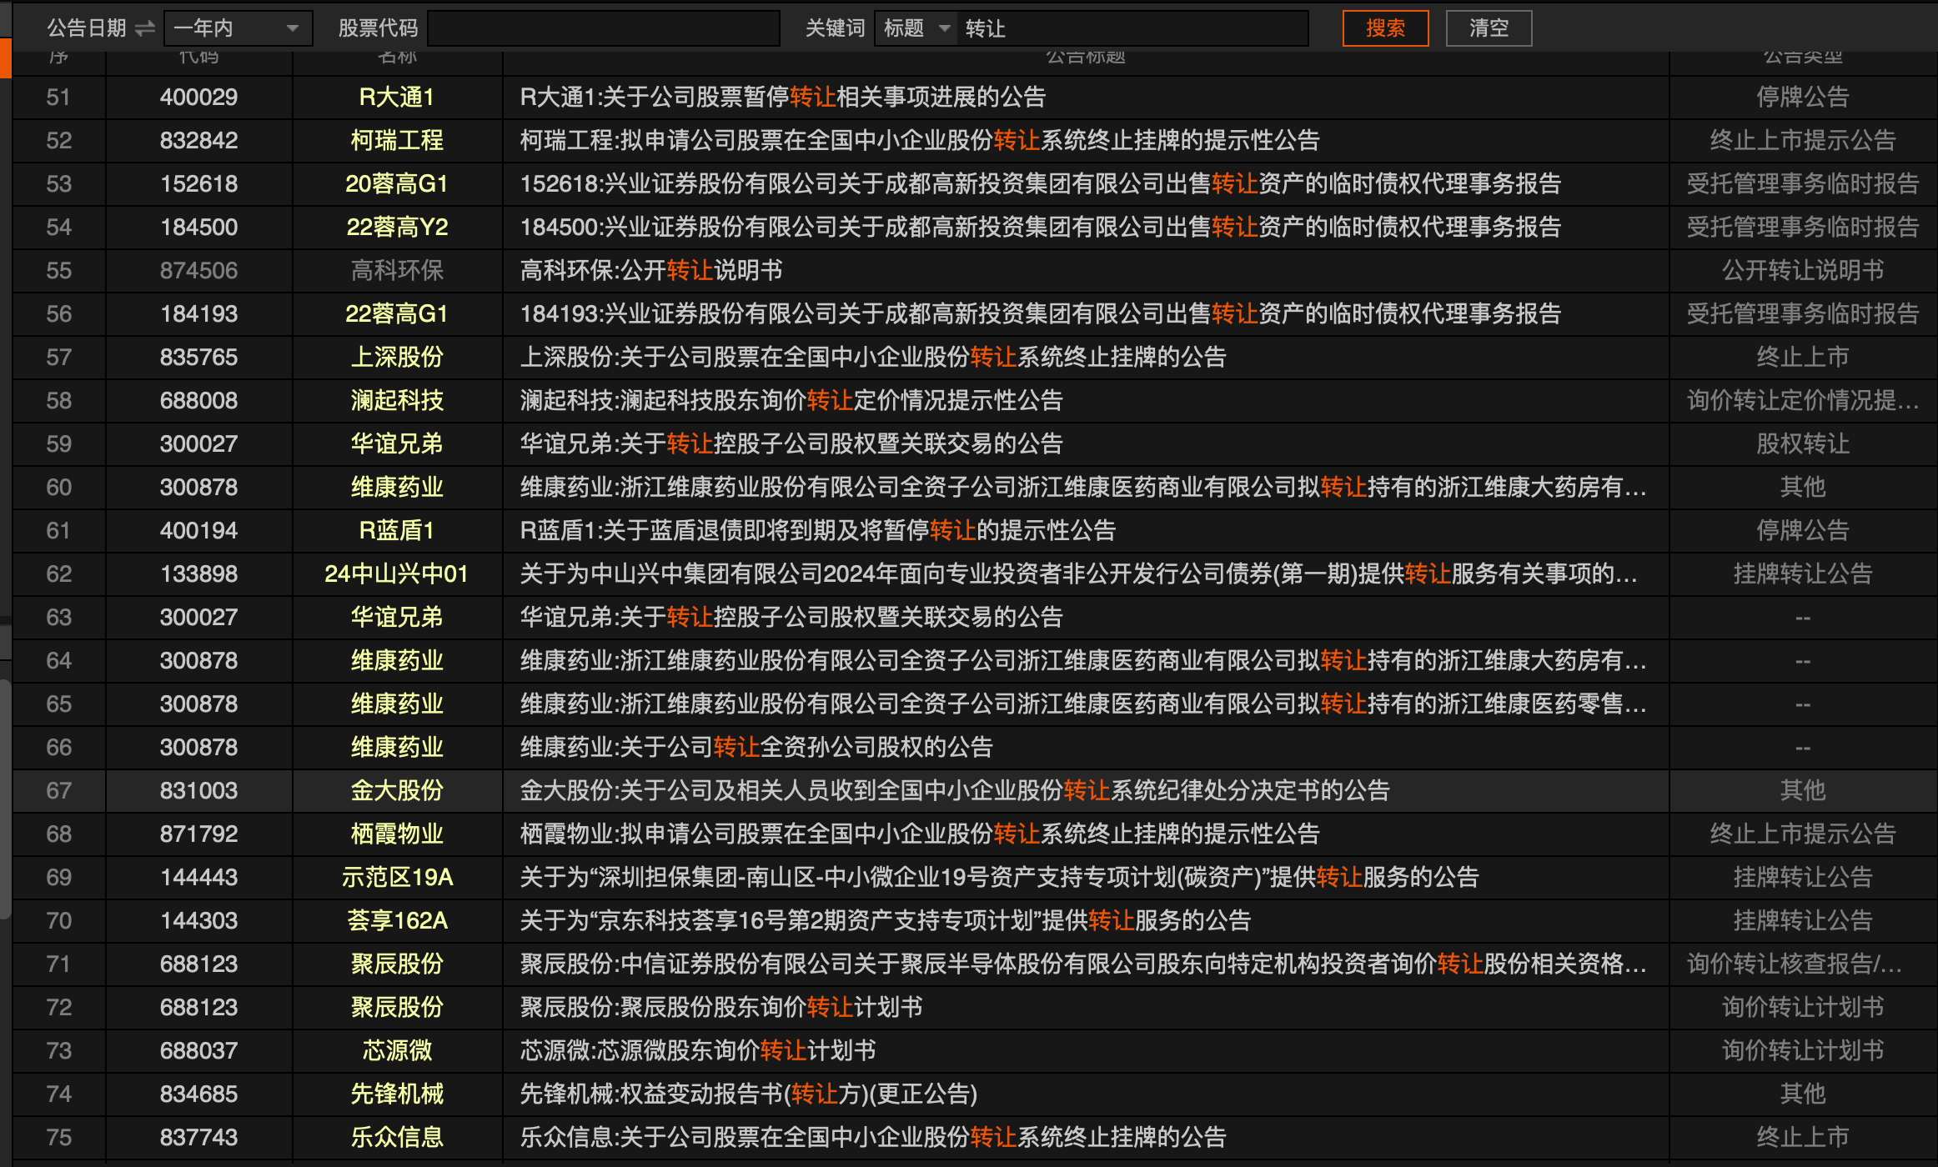
Task: Click the 清空 clear button
Action: (x=1489, y=28)
